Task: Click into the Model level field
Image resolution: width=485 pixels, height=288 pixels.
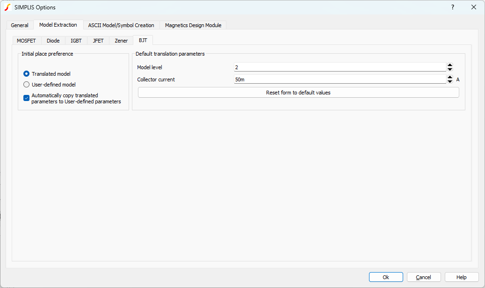Action: pyautogui.click(x=340, y=67)
